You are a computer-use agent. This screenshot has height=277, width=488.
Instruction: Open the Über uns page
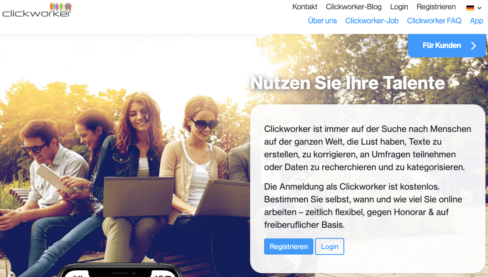coord(322,21)
